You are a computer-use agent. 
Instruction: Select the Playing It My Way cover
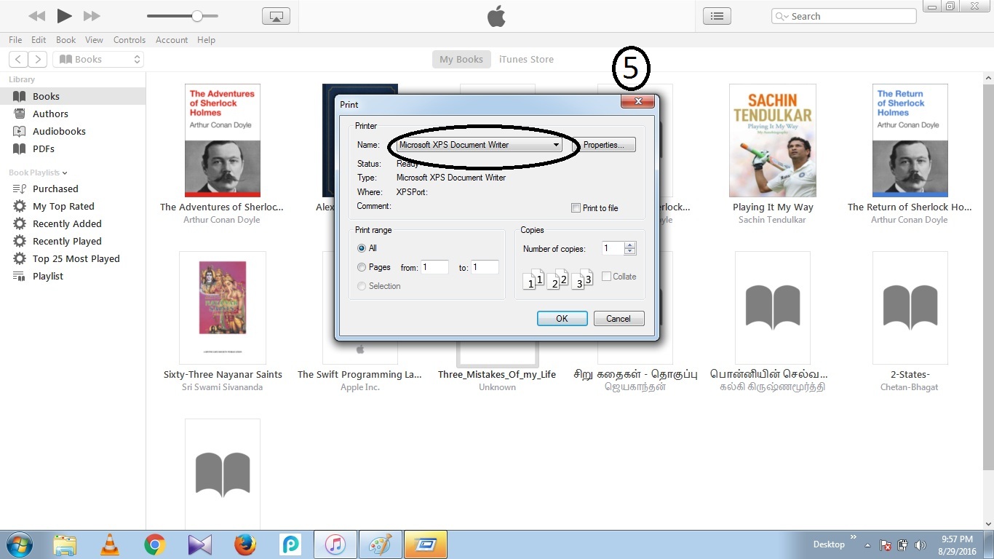point(773,140)
